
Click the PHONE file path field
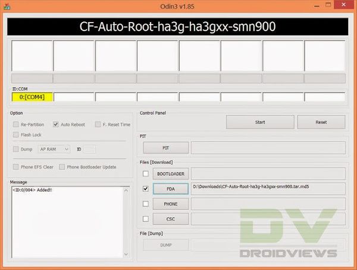coord(268,204)
